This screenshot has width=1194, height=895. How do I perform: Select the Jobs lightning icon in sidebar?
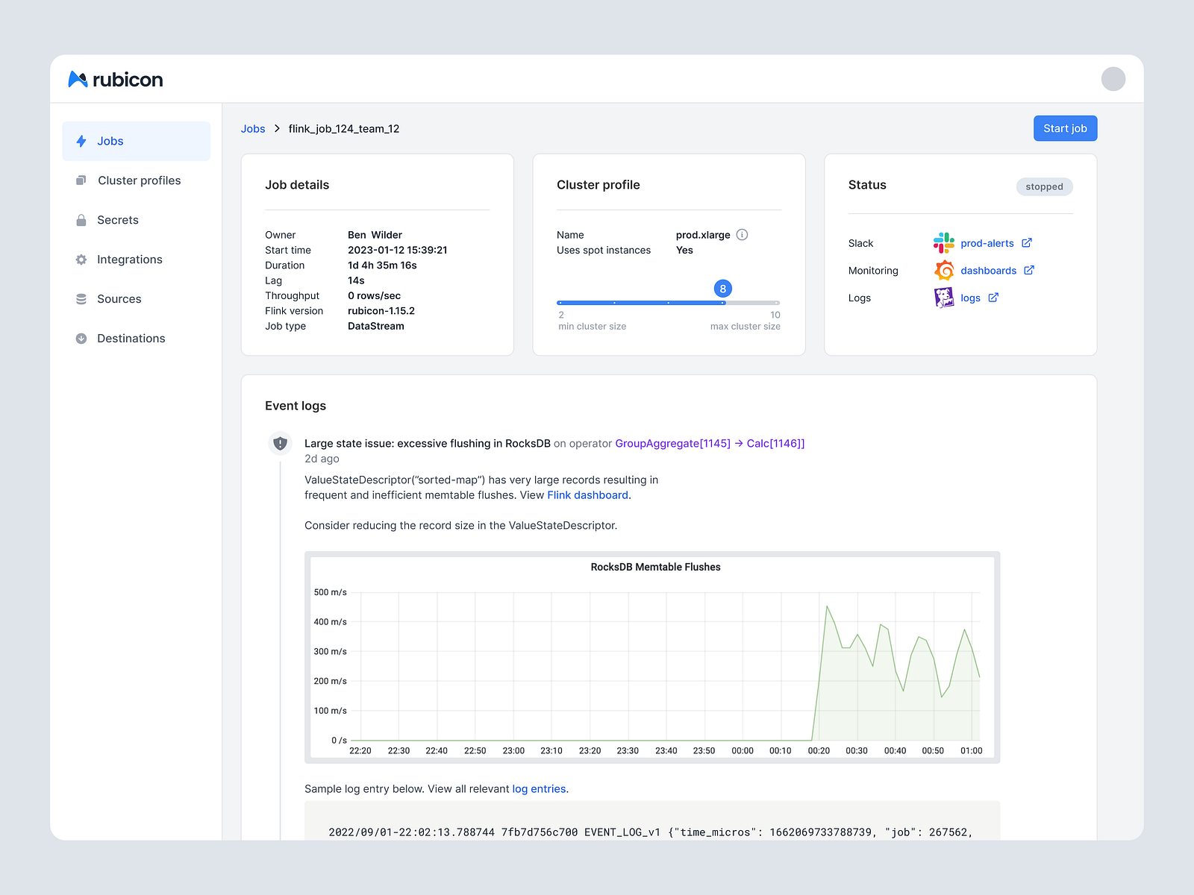pyautogui.click(x=81, y=141)
